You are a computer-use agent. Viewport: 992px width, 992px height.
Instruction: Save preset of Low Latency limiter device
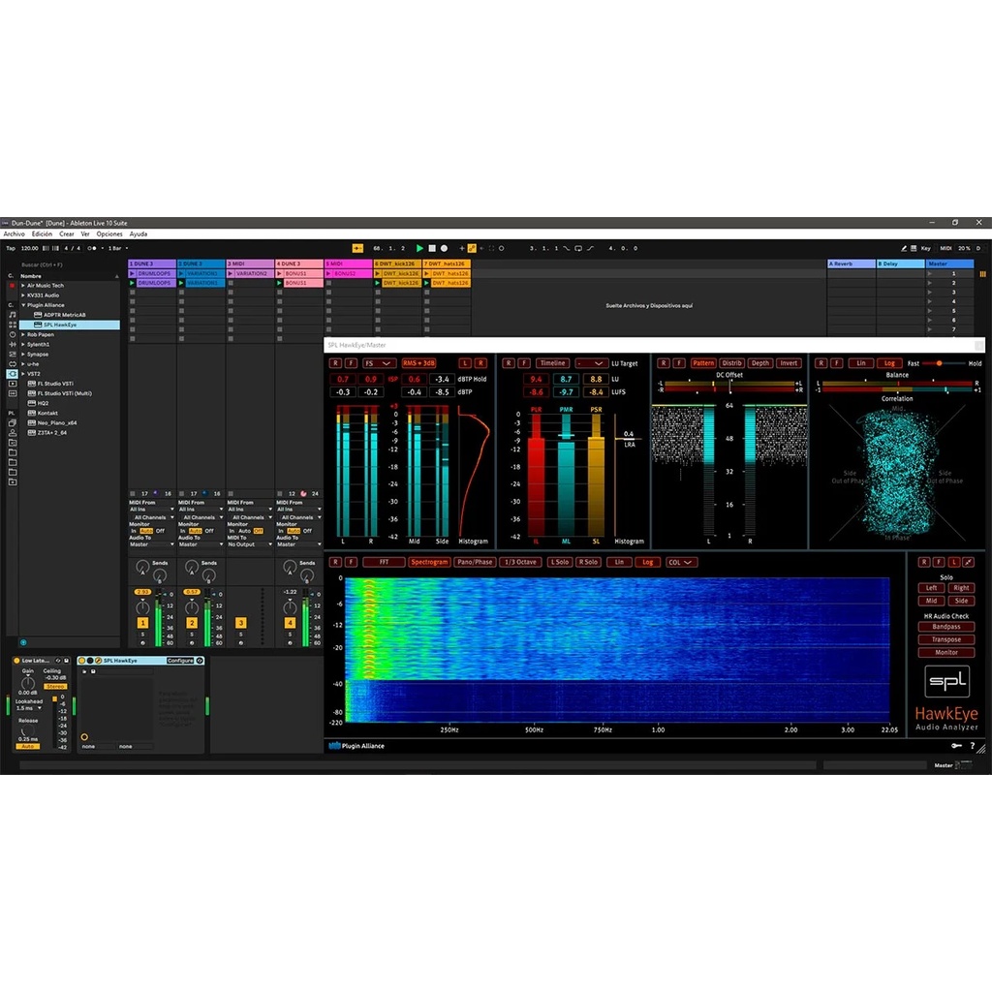67,661
